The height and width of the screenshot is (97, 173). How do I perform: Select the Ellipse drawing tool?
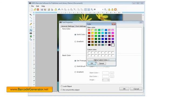point(31,21)
